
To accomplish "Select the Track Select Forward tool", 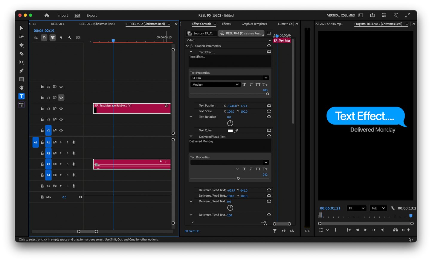I will (x=21, y=37).
